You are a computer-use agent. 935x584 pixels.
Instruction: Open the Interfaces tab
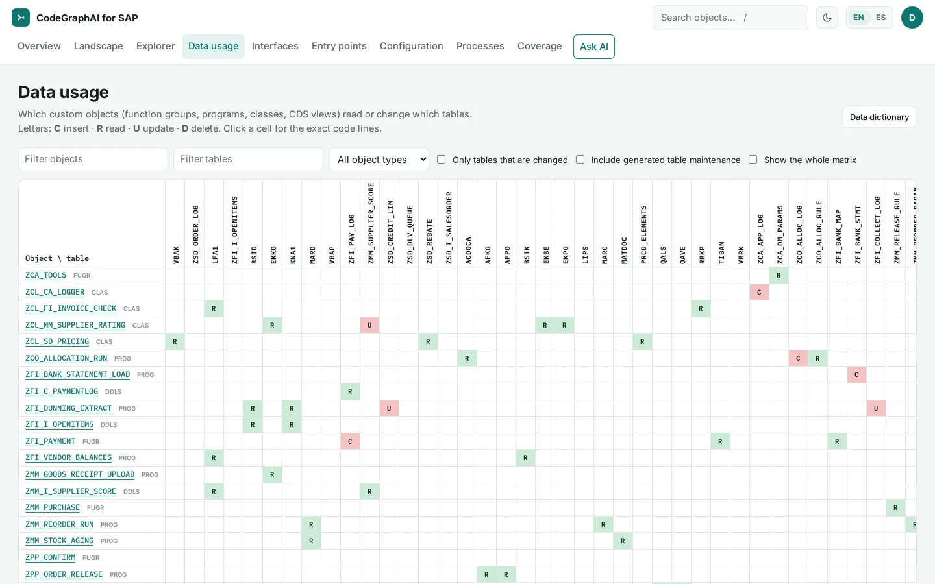pos(275,46)
